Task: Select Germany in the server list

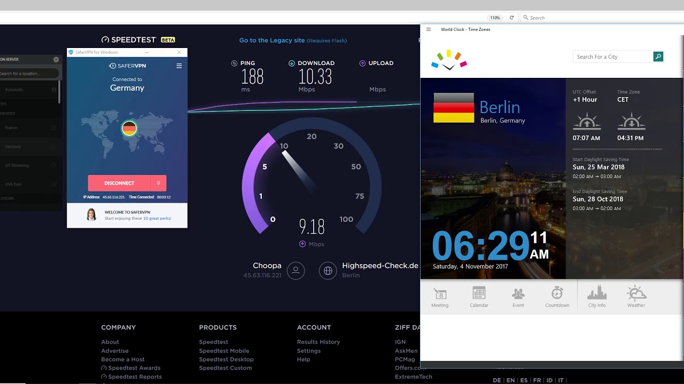Action: [x=13, y=147]
